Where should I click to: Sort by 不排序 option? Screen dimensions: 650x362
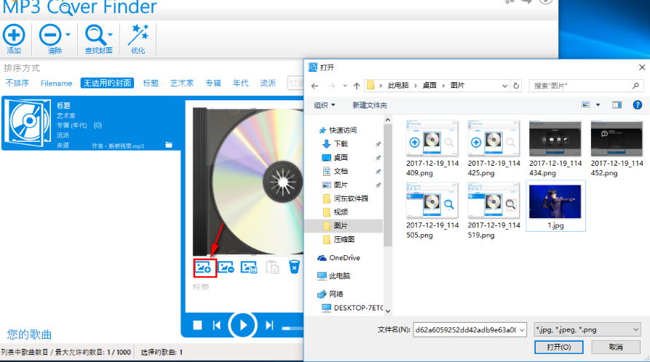17,84
